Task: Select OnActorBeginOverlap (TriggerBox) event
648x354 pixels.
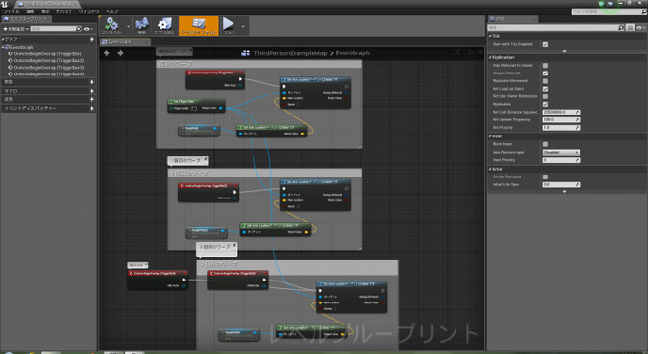Action: click(x=48, y=53)
